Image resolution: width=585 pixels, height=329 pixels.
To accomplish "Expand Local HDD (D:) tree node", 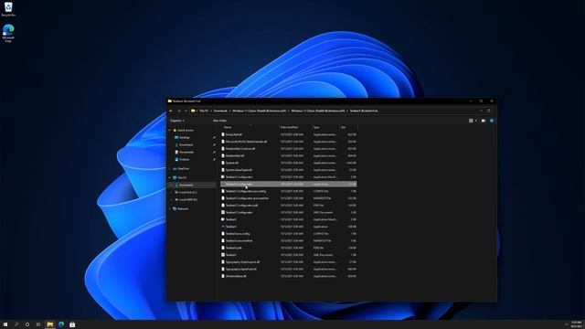I will pyautogui.click(x=172, y=200).
